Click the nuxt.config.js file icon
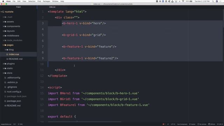224x126 pixels. coord(5,92)
